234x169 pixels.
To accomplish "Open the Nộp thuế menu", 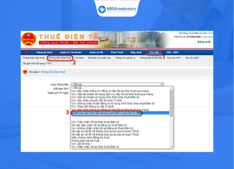I will pos(136,52).
